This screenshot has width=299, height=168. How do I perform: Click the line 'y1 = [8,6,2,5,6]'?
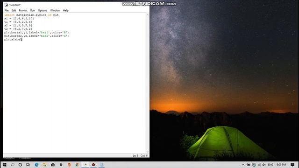point(18,22)
